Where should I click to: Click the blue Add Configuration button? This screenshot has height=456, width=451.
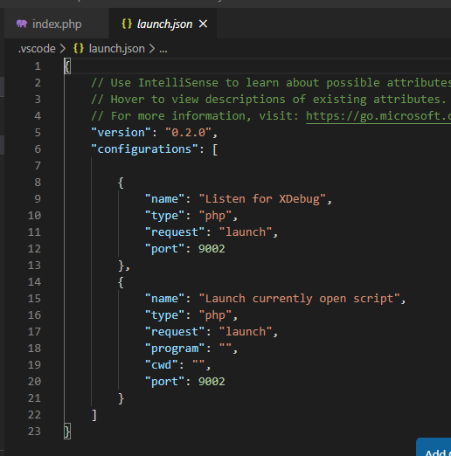[x=434, y=447]
